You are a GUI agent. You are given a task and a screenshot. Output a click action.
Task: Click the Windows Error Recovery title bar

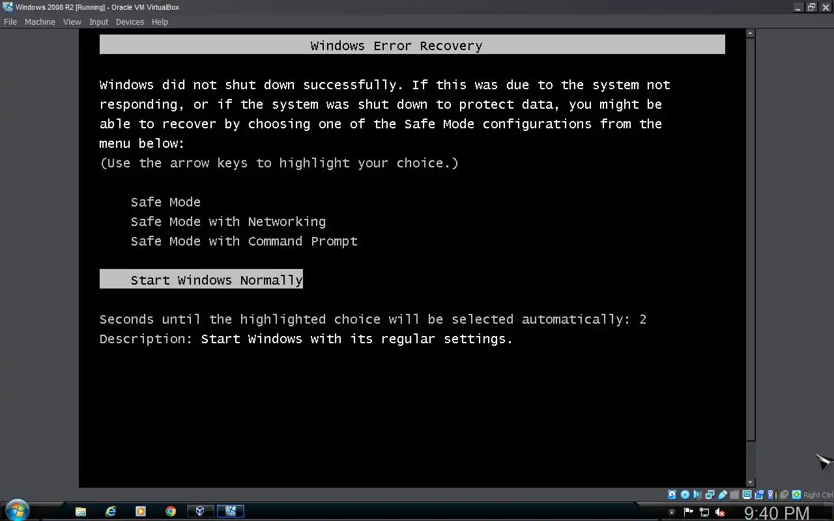click(412, 45)
